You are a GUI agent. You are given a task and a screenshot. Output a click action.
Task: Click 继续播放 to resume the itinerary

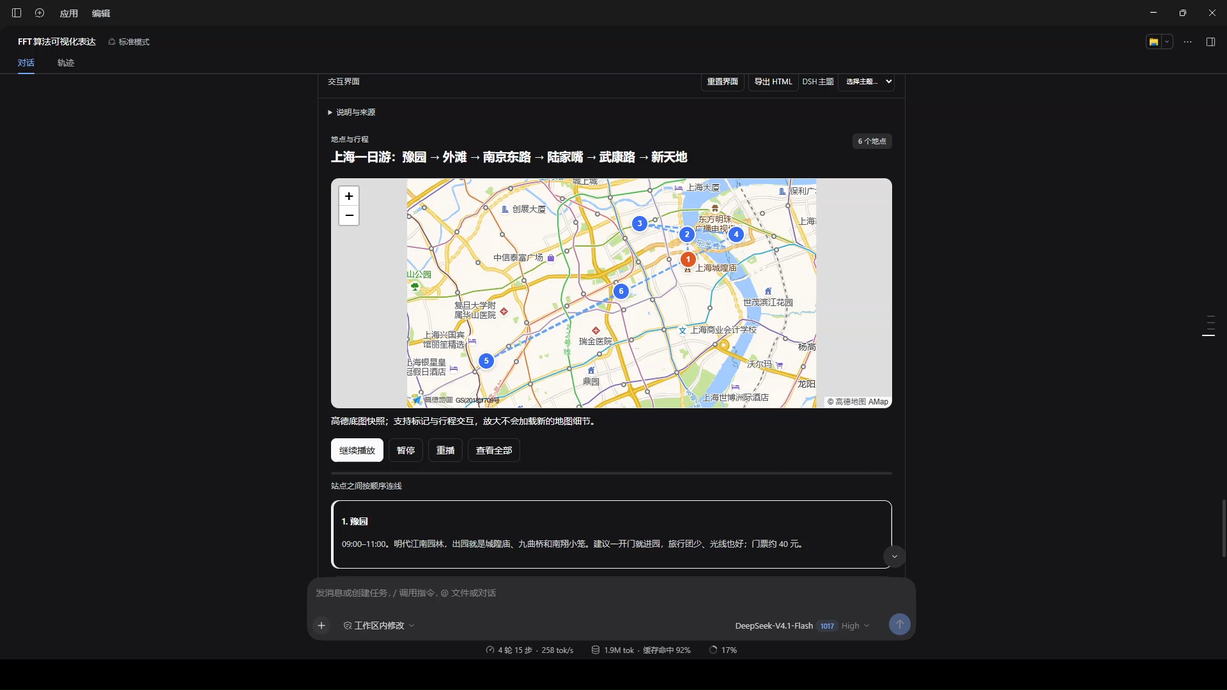pyautogui.click(x=357, y=450)
